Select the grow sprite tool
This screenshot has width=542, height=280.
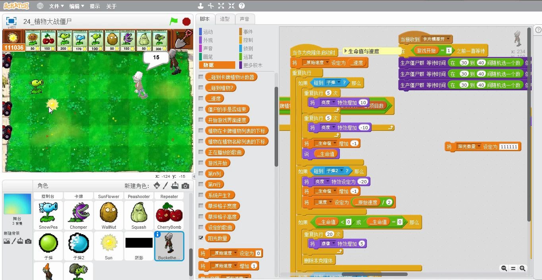(x=221, y=6)
